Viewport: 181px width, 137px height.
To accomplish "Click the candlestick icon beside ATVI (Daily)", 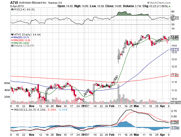I will (12, 34).
